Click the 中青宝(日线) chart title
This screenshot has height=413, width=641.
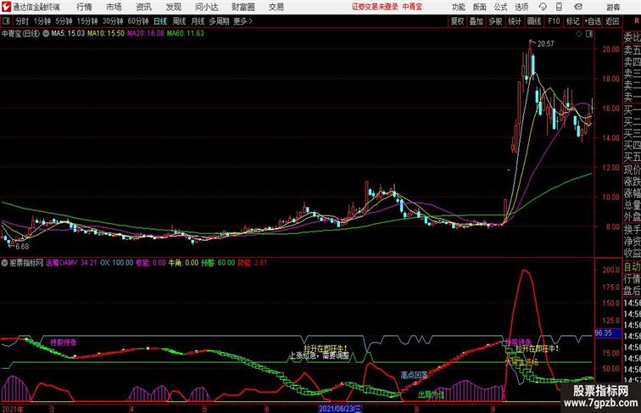(21, 34)
